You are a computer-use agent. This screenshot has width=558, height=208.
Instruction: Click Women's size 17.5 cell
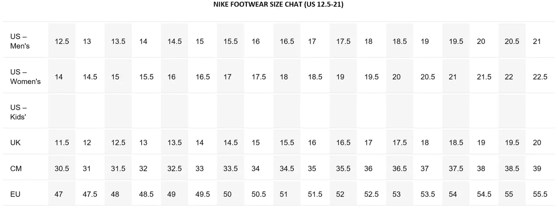coord(259,77)
